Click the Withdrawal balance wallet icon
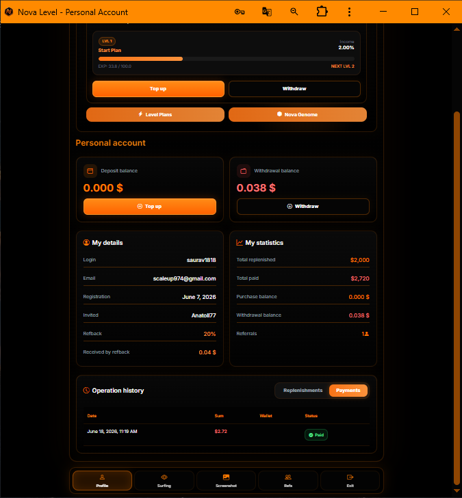The image size is (462, 498). tap(244, 171)
